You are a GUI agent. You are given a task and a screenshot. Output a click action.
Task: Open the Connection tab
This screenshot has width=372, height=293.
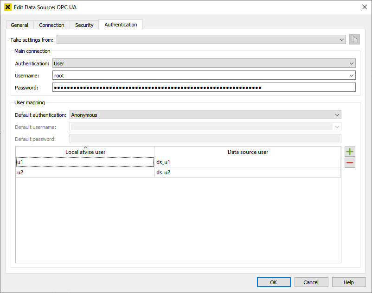click(51, 25)
